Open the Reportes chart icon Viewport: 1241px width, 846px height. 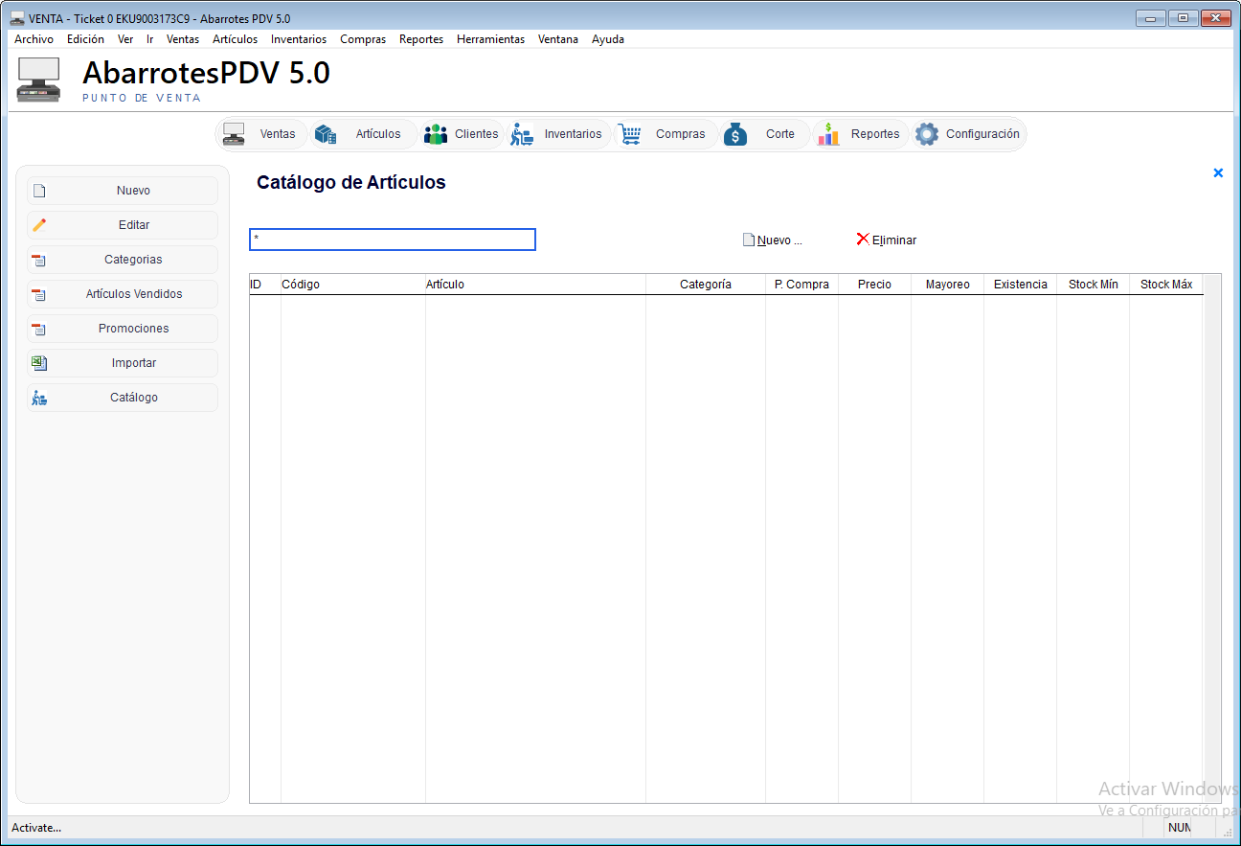(828, 134)
